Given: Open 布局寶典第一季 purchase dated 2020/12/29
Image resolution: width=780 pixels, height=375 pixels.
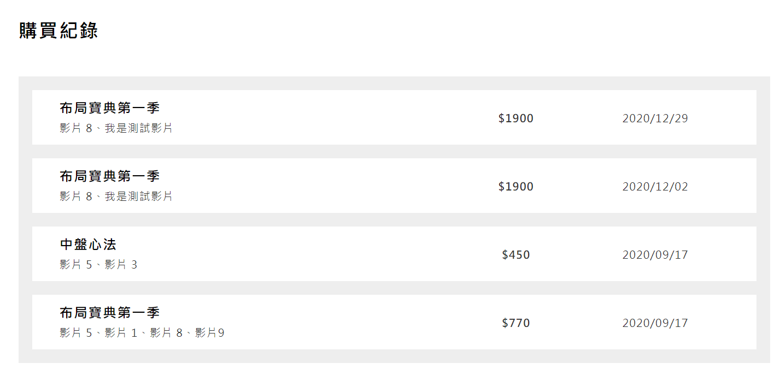Looking at the screenshot, I should pyautogui.click(x=109, y=108).
